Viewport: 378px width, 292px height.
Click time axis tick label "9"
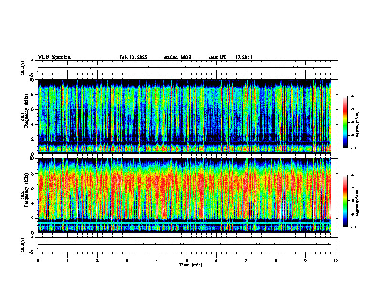click(x=305, y=261)
